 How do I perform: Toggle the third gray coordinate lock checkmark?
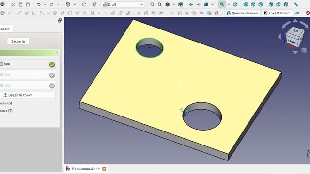tap(52, 86)
